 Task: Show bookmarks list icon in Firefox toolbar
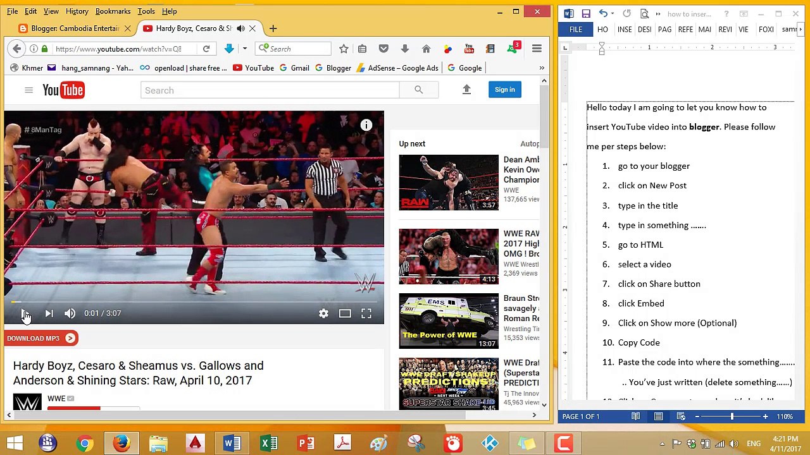coord(362,49)
